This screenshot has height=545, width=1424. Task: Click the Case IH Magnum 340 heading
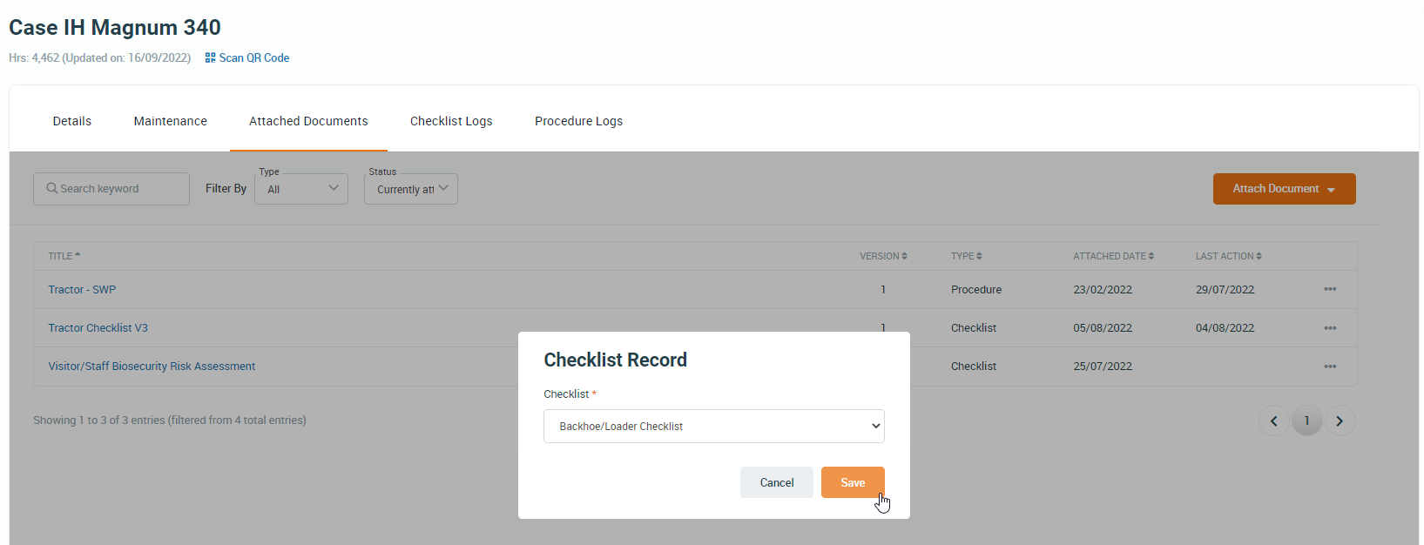[x=115, y=28]
